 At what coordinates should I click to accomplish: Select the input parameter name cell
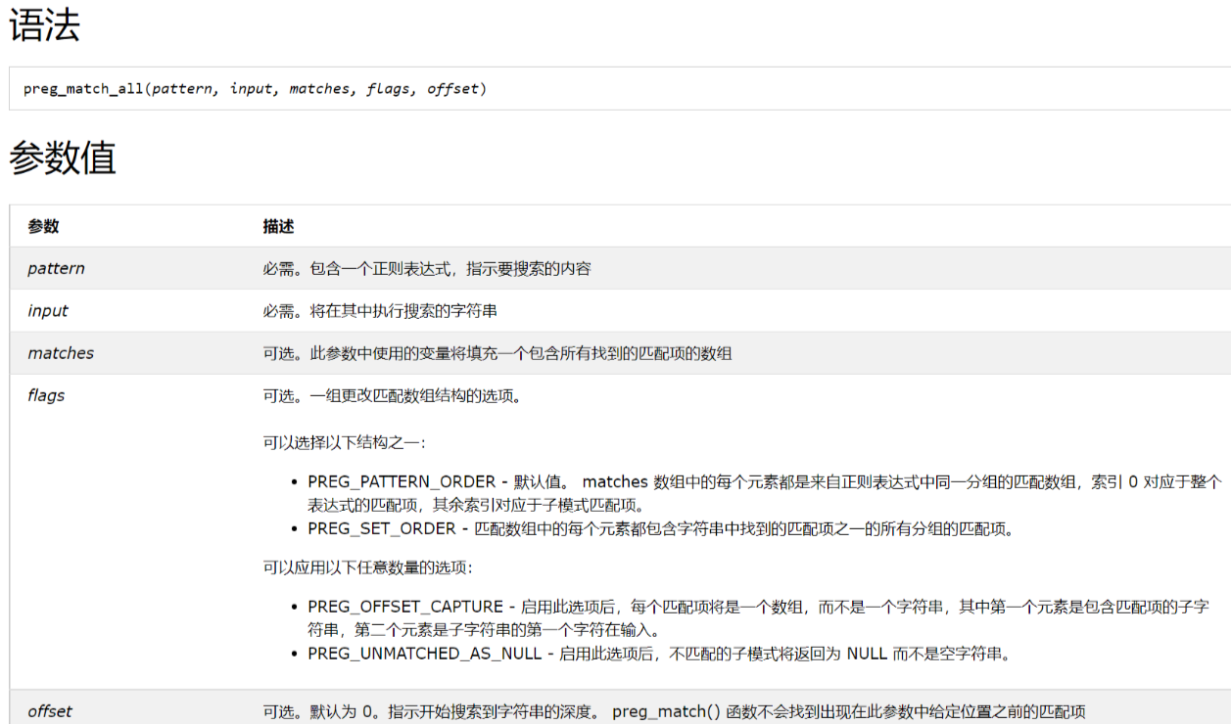point(48,311)
